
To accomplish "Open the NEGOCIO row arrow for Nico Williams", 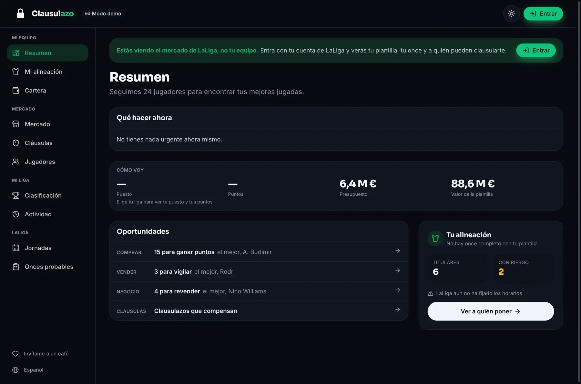I will pyautogui.click(x=398, y=290).
